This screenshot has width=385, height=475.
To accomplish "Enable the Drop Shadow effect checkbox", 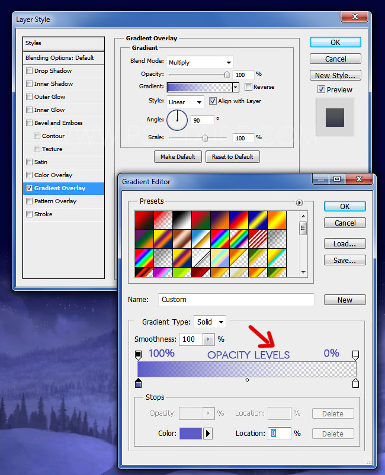I will pos(30,71).
